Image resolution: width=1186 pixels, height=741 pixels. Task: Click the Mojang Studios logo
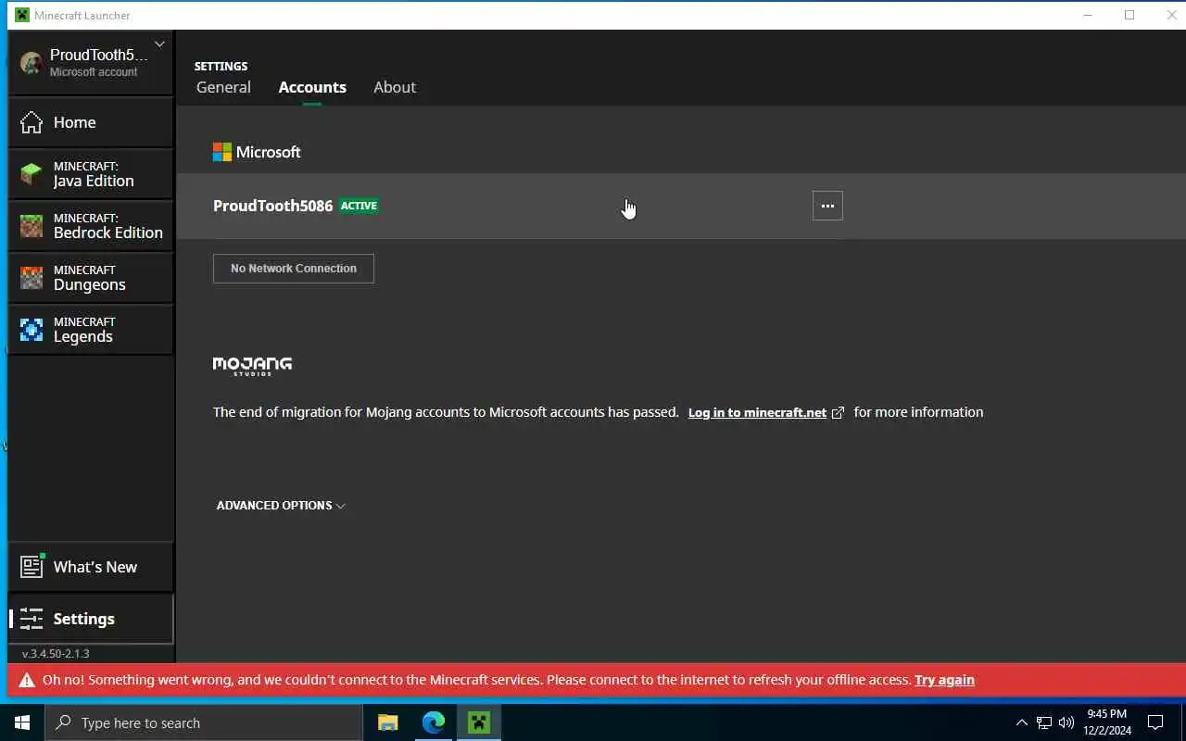click(252, 366)
